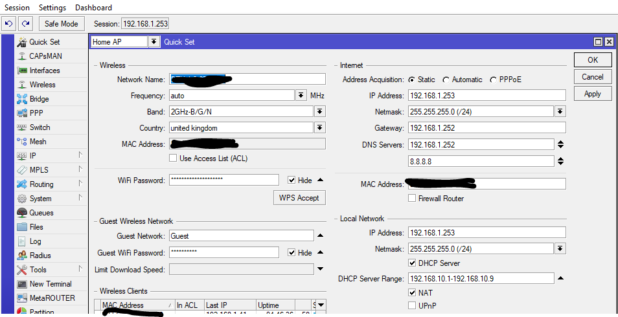The image size is (618, 317).
Task: Adjust the first DNS Servers stepper arrows
Action: (x=560, y=144)
